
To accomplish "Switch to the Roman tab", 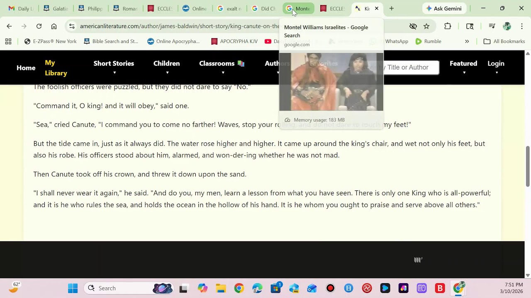I will point(125,8).
